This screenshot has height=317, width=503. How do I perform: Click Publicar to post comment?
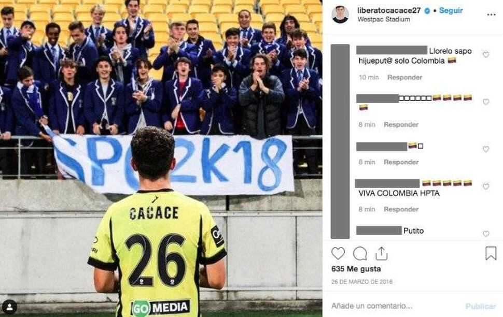(481, 307)
